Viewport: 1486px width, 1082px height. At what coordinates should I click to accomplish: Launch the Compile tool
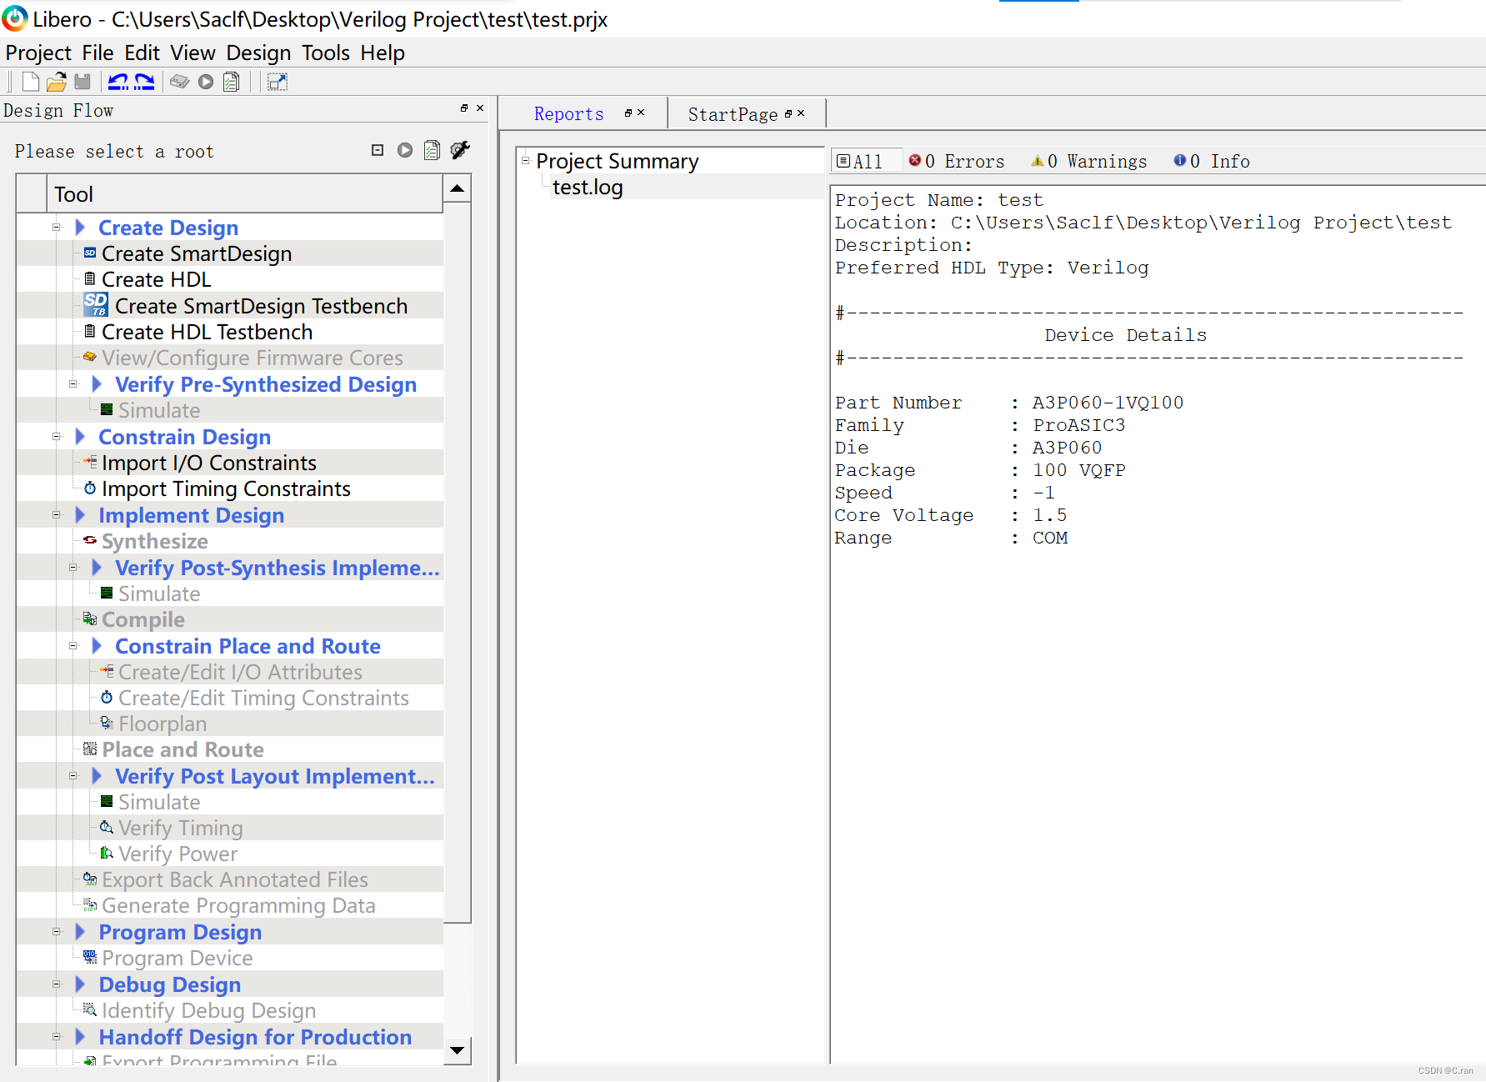tap(143, 619)
